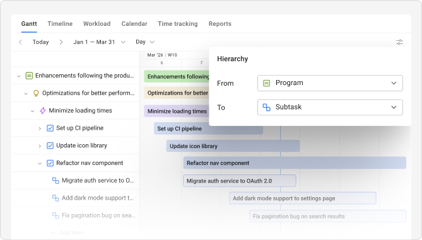This screenshot has height=240, width=422.
Task: Click the day 6 column header
Action: 161,62
